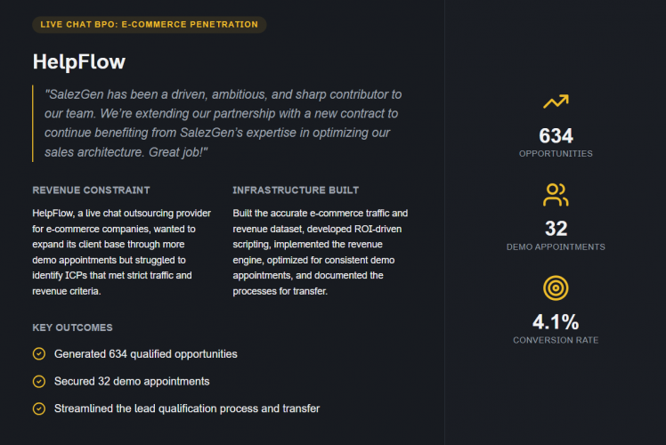Click the 634 opportunities statistic number
Viewport: 666px width, 445px height.
tap(556, 136)
